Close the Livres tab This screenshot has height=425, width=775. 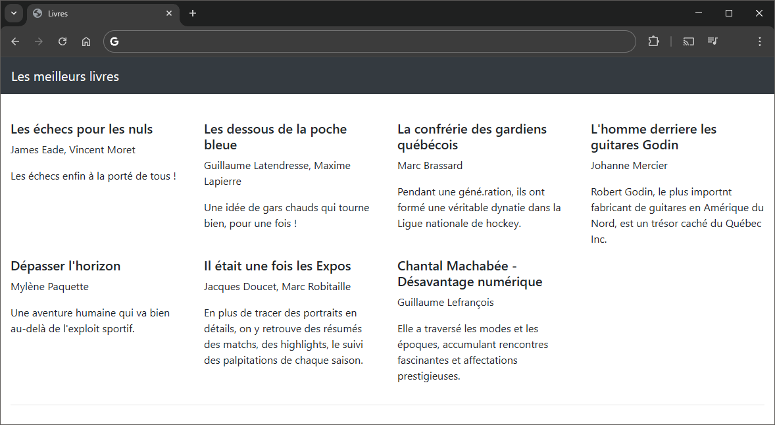coord(169,13)
